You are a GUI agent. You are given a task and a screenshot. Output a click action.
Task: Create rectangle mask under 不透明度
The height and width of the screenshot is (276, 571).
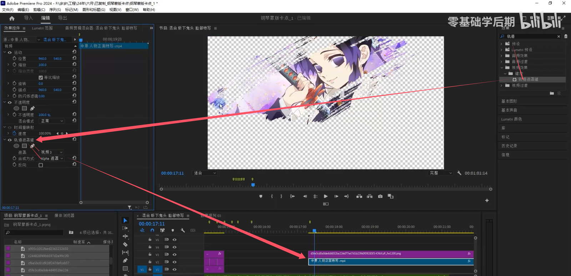click(24, 108)
